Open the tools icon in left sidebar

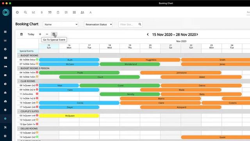(5, 127)
